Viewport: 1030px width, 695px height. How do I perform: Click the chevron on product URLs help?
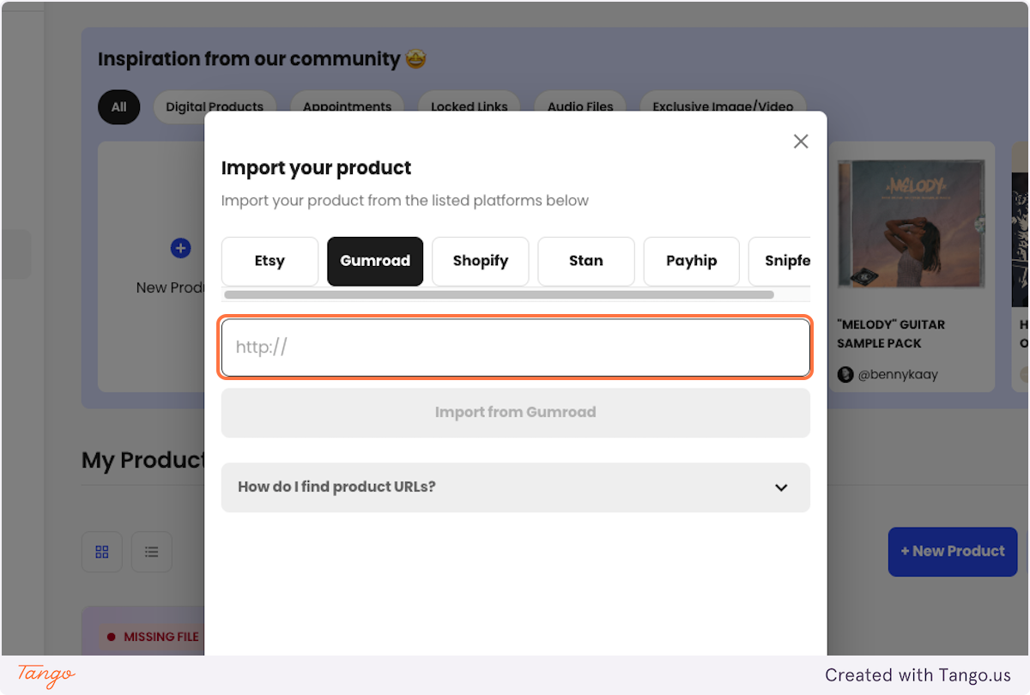[781, 487]
